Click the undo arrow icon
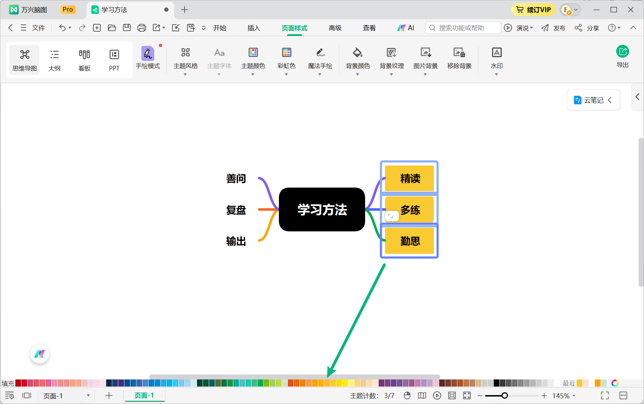The width and height of the screenshot is (644, 404). pos(62,28)
